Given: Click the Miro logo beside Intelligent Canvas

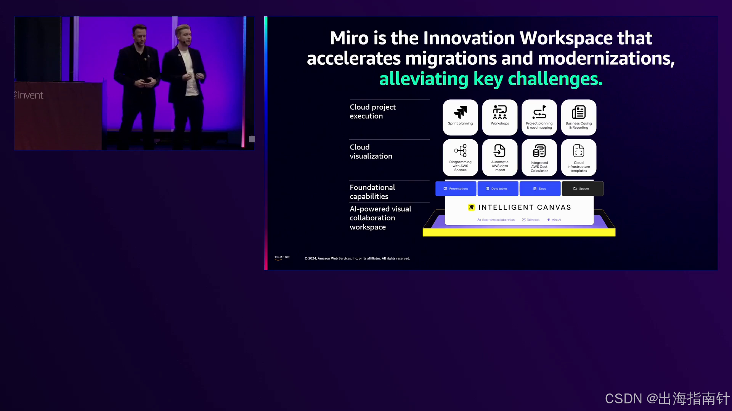Looking at the screenshot, I should click(x=472, y=207).
